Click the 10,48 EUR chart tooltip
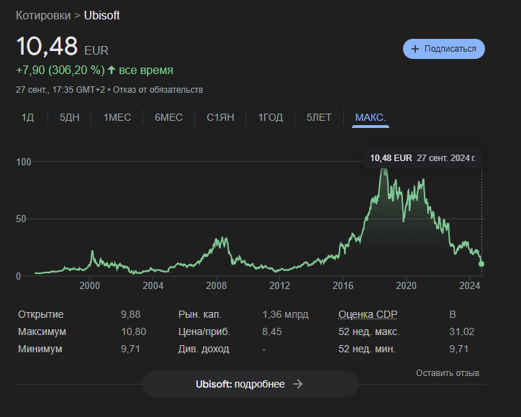 pyautogui.click(x=423, y=158)
